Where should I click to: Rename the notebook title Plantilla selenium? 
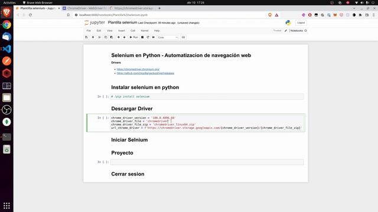click(122, 22)
